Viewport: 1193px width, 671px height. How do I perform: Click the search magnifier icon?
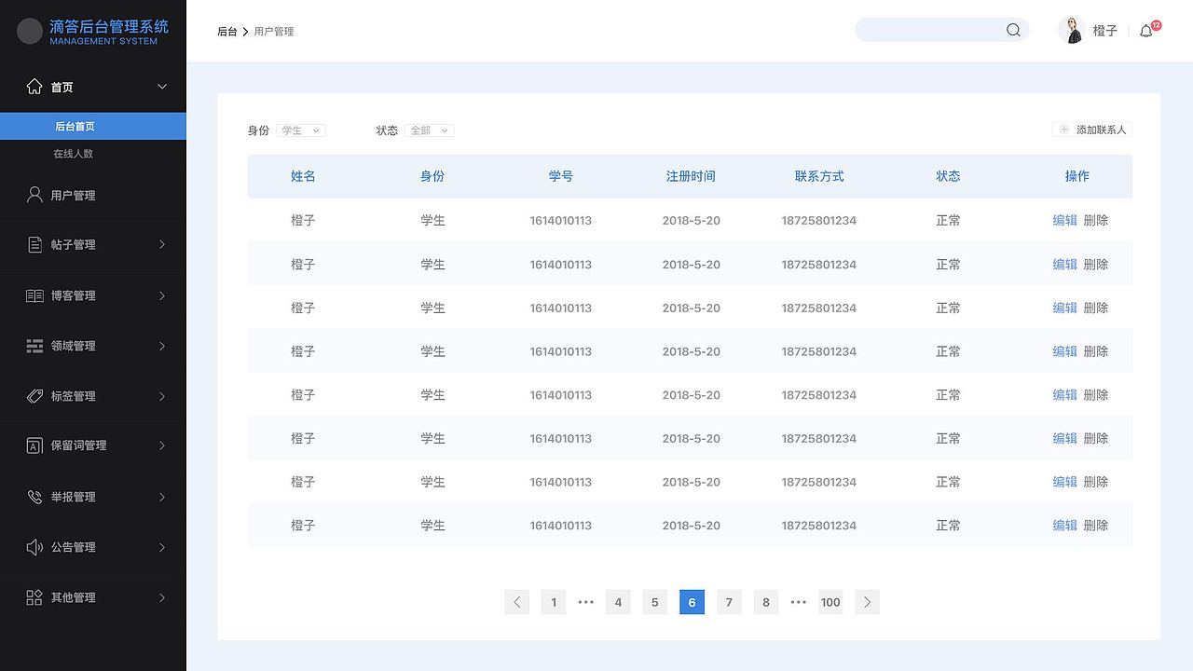click(1012, 30)
